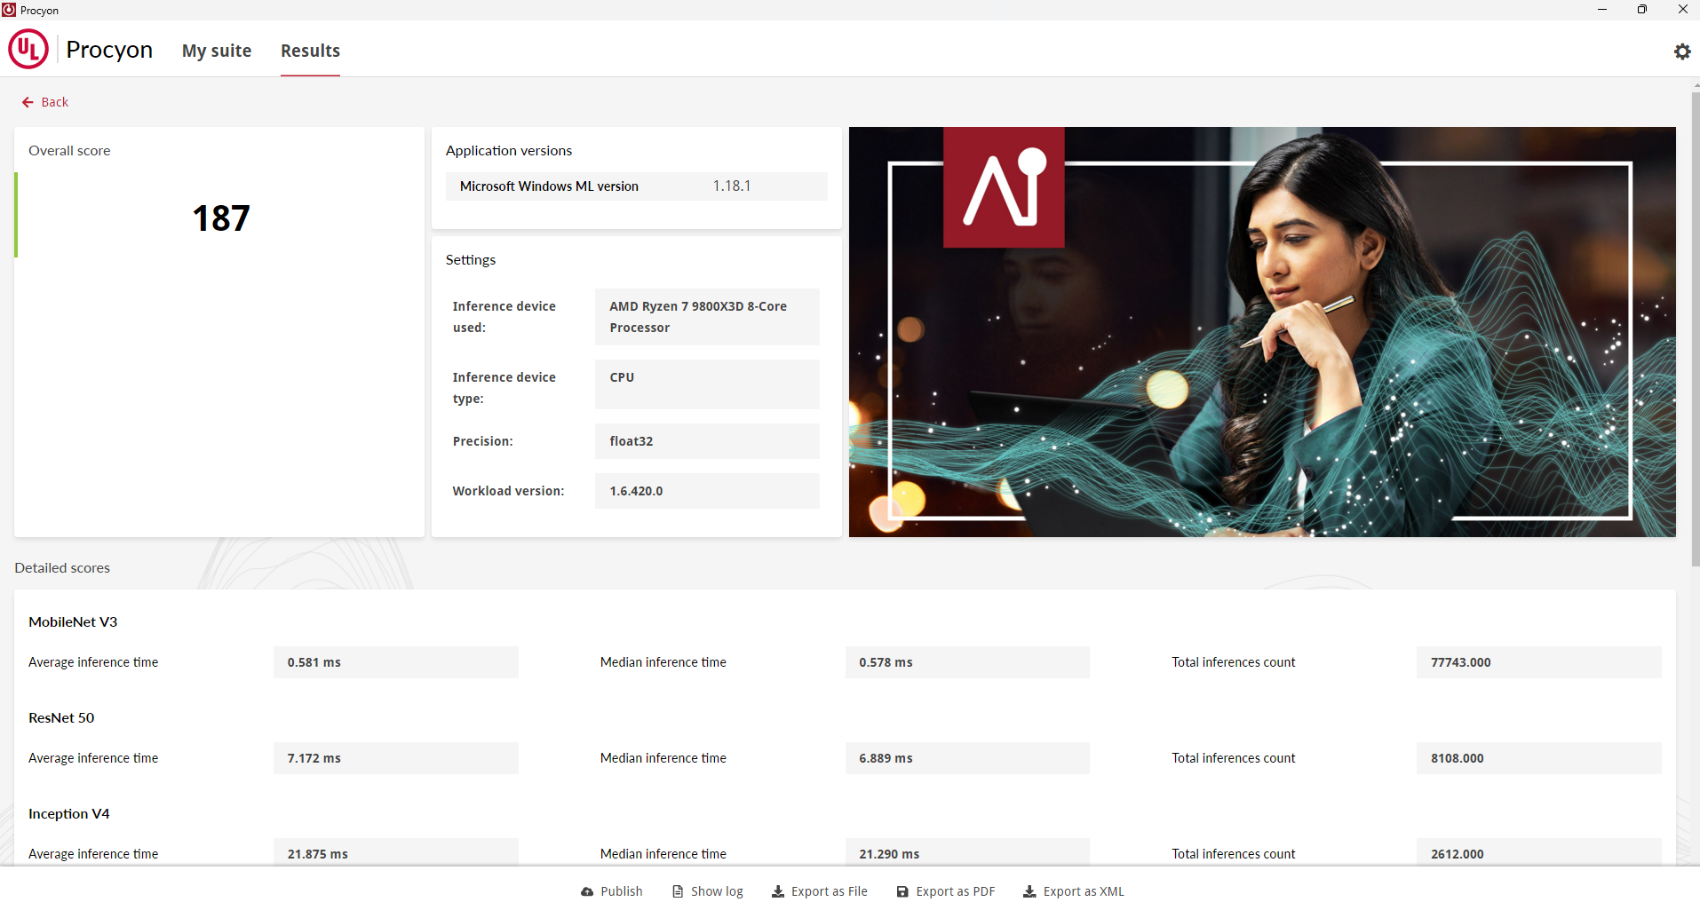Select the AMD Ryzen 7 9800X3D processor text

(x=698, y=317)
